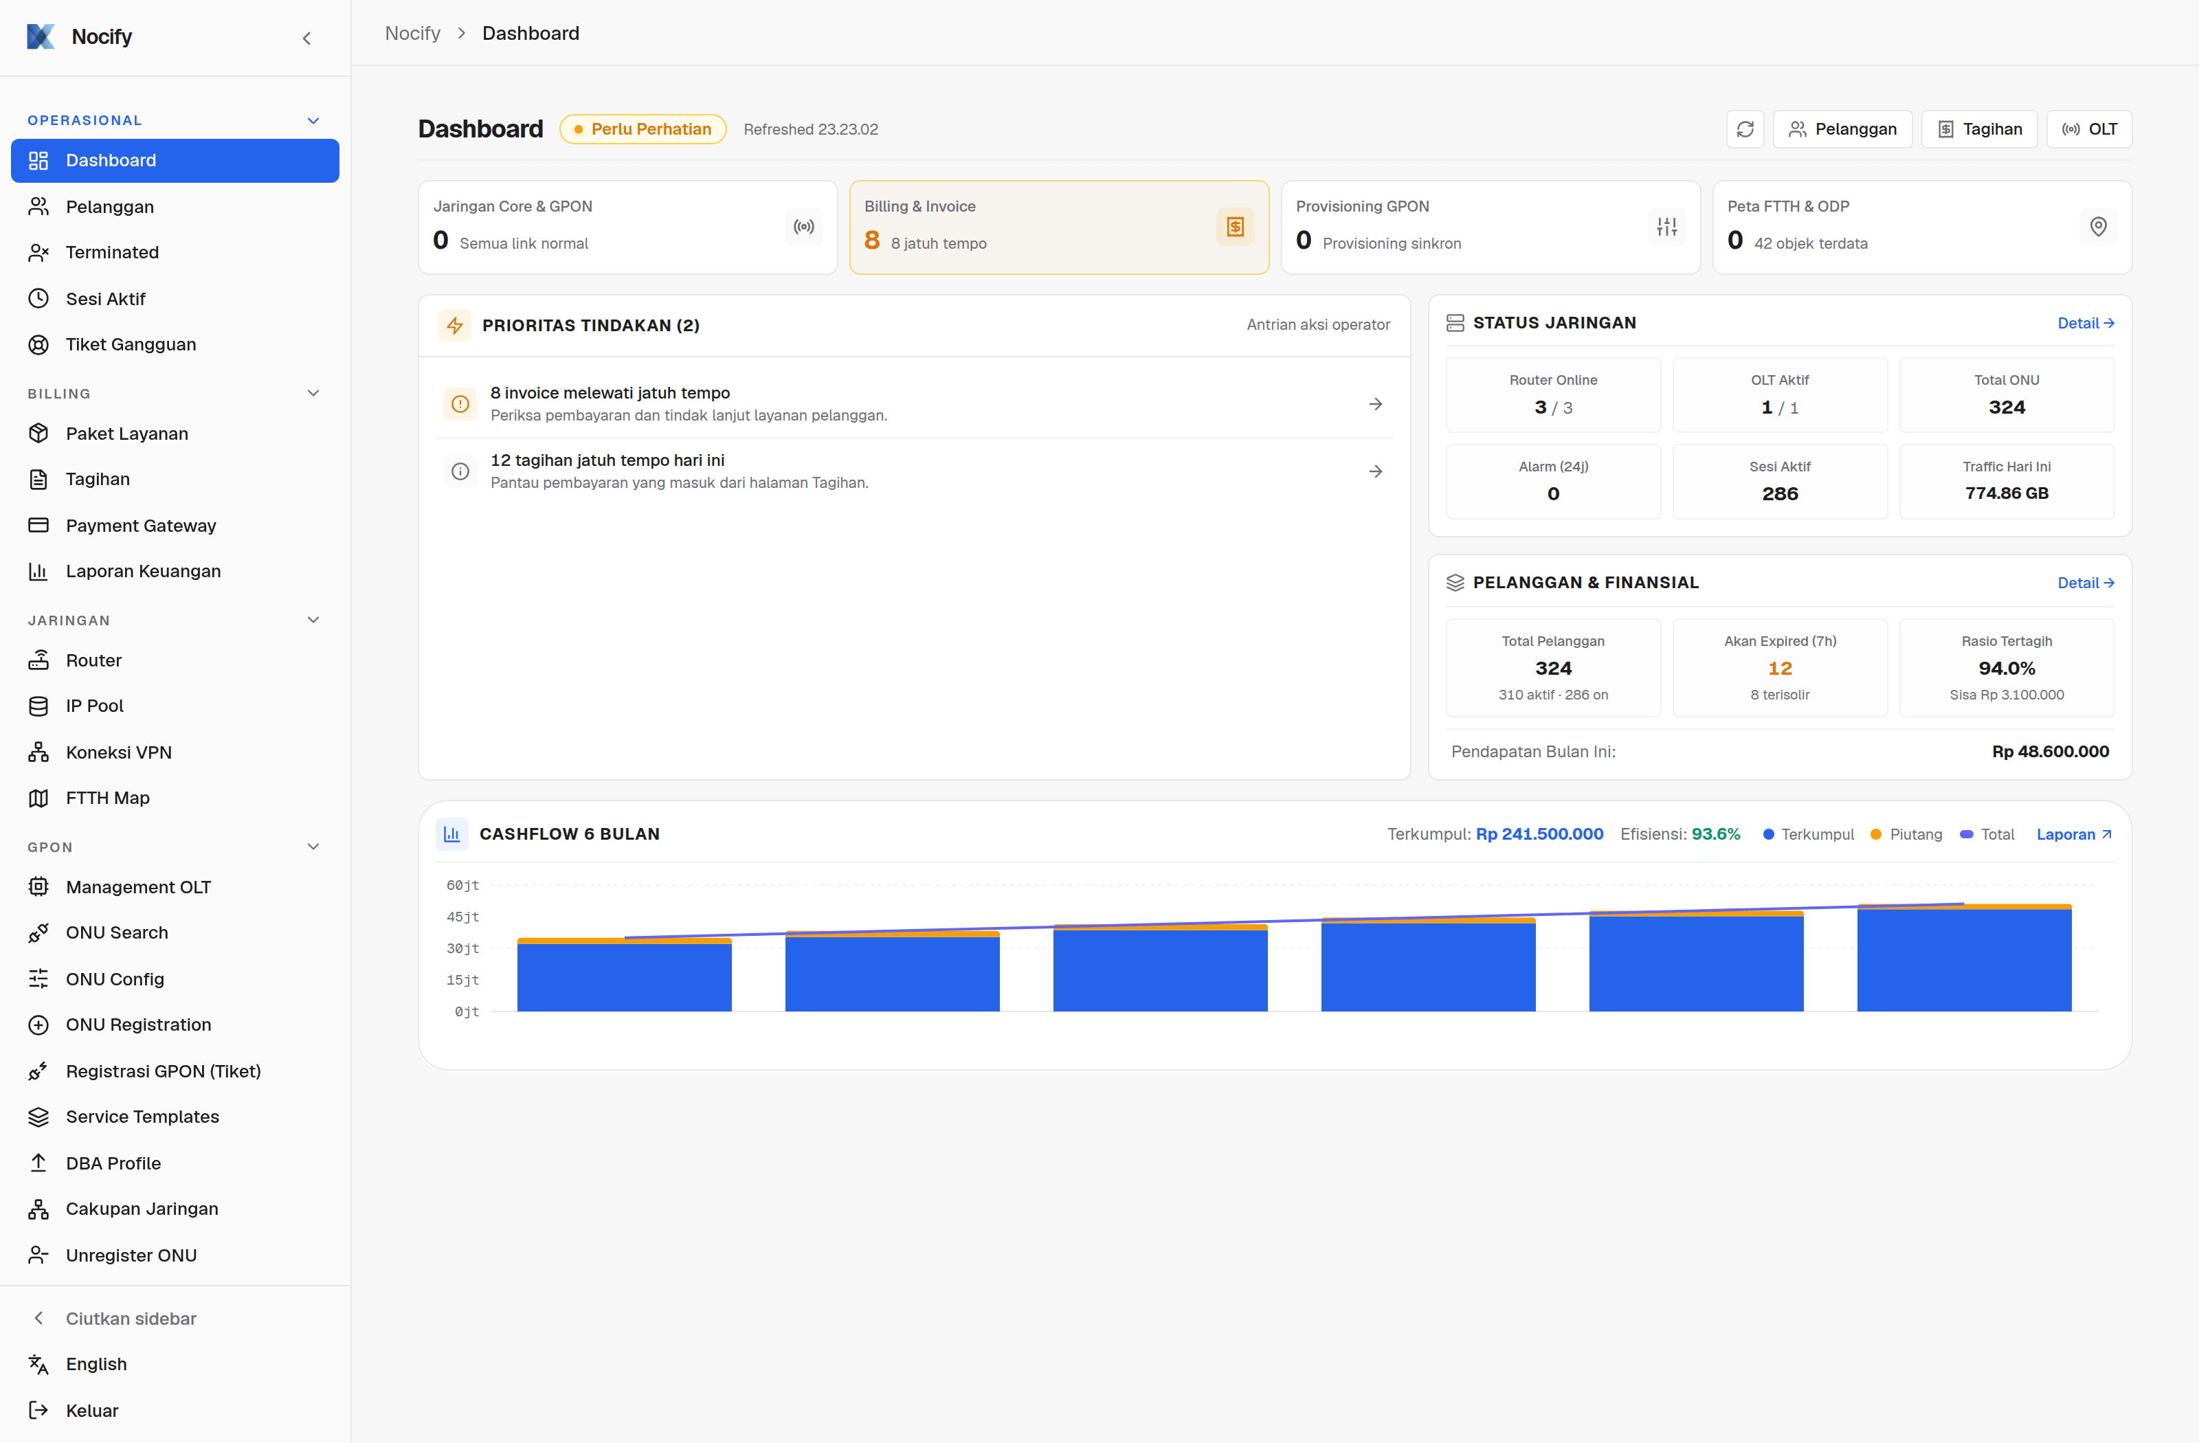The image size is (2199, 1443).
Task: Open the Jaringan Core & GPON signal icon
Action: pyautogui.click(x=804, y=226)
